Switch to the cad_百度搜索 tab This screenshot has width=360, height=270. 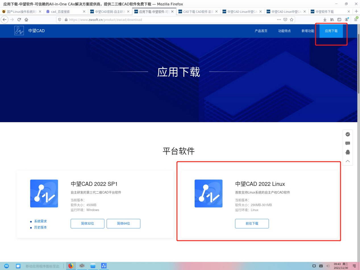pyautogui.click(x=65, y=12)
